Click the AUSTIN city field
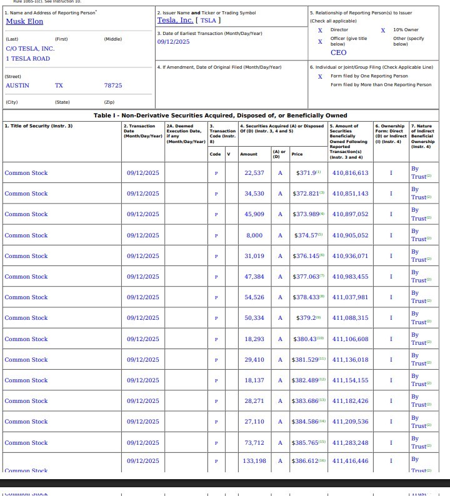Screen dimensions: 450x496 [17, 86]
